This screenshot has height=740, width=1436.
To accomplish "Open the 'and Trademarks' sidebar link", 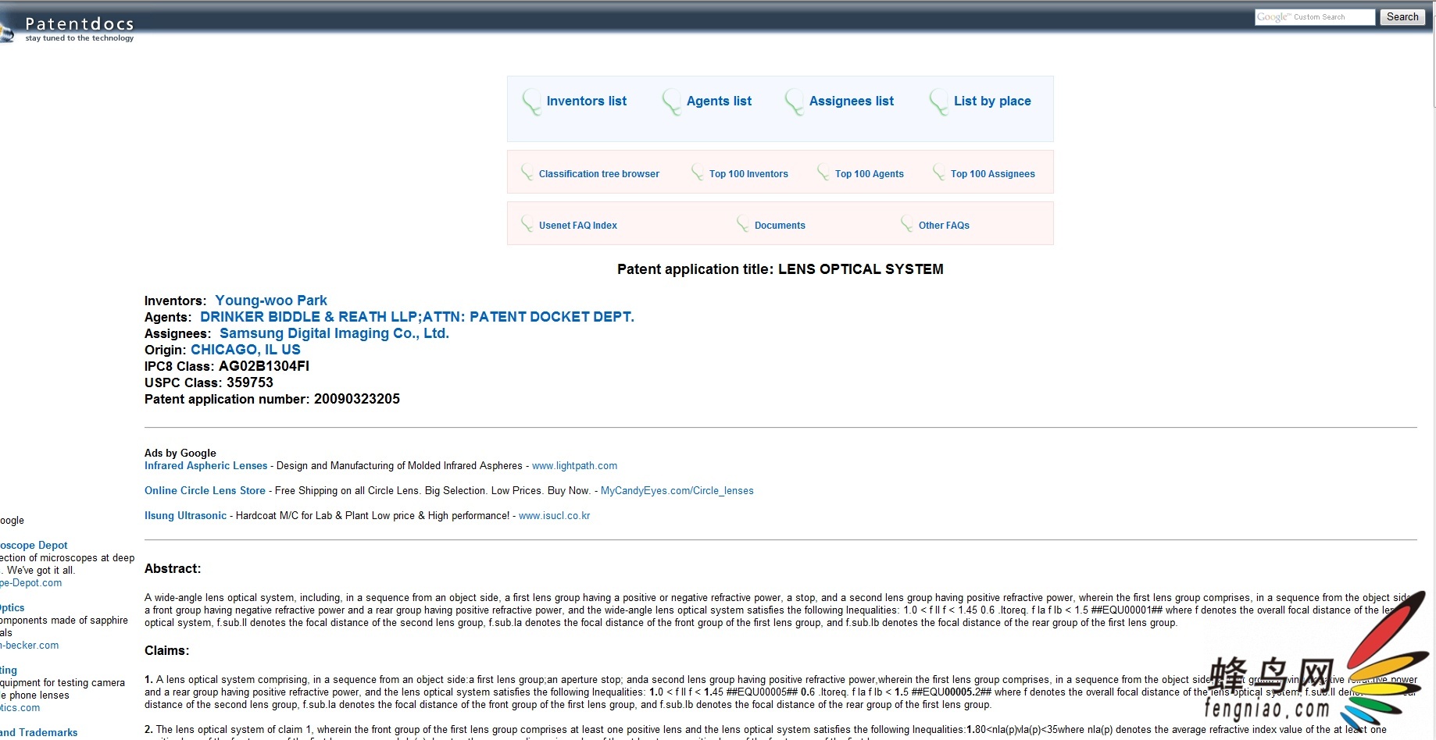I will click(x=38, y=732).
